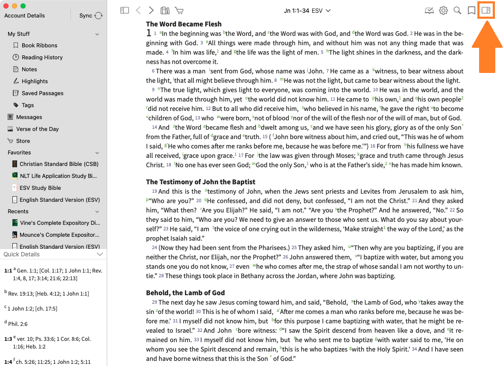Click the search magnifying glass
This screenshot has height=366, width=503.
pyautogui.click(x=457, y=11)
